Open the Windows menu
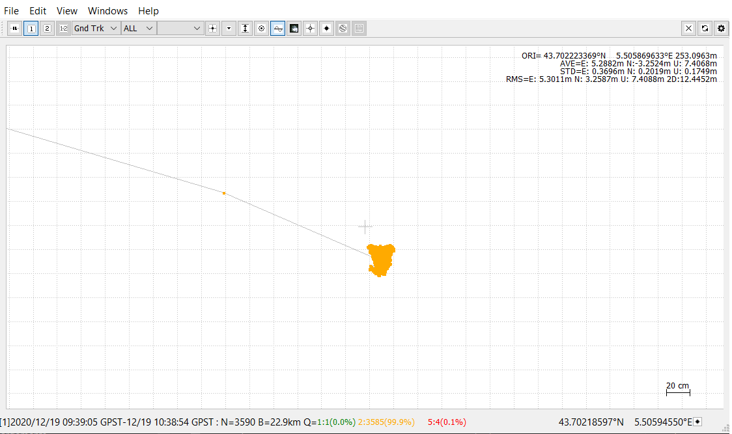Screen dimensions: 732x434 (108, 10)
